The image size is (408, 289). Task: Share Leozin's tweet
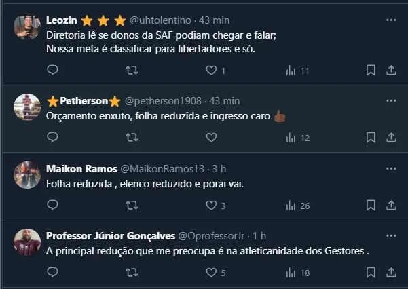pyautogui.click(x=391, y=70)
